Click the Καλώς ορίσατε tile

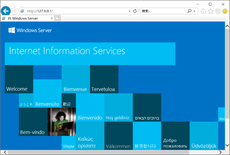pyautogui.click(x=90, y=136)
